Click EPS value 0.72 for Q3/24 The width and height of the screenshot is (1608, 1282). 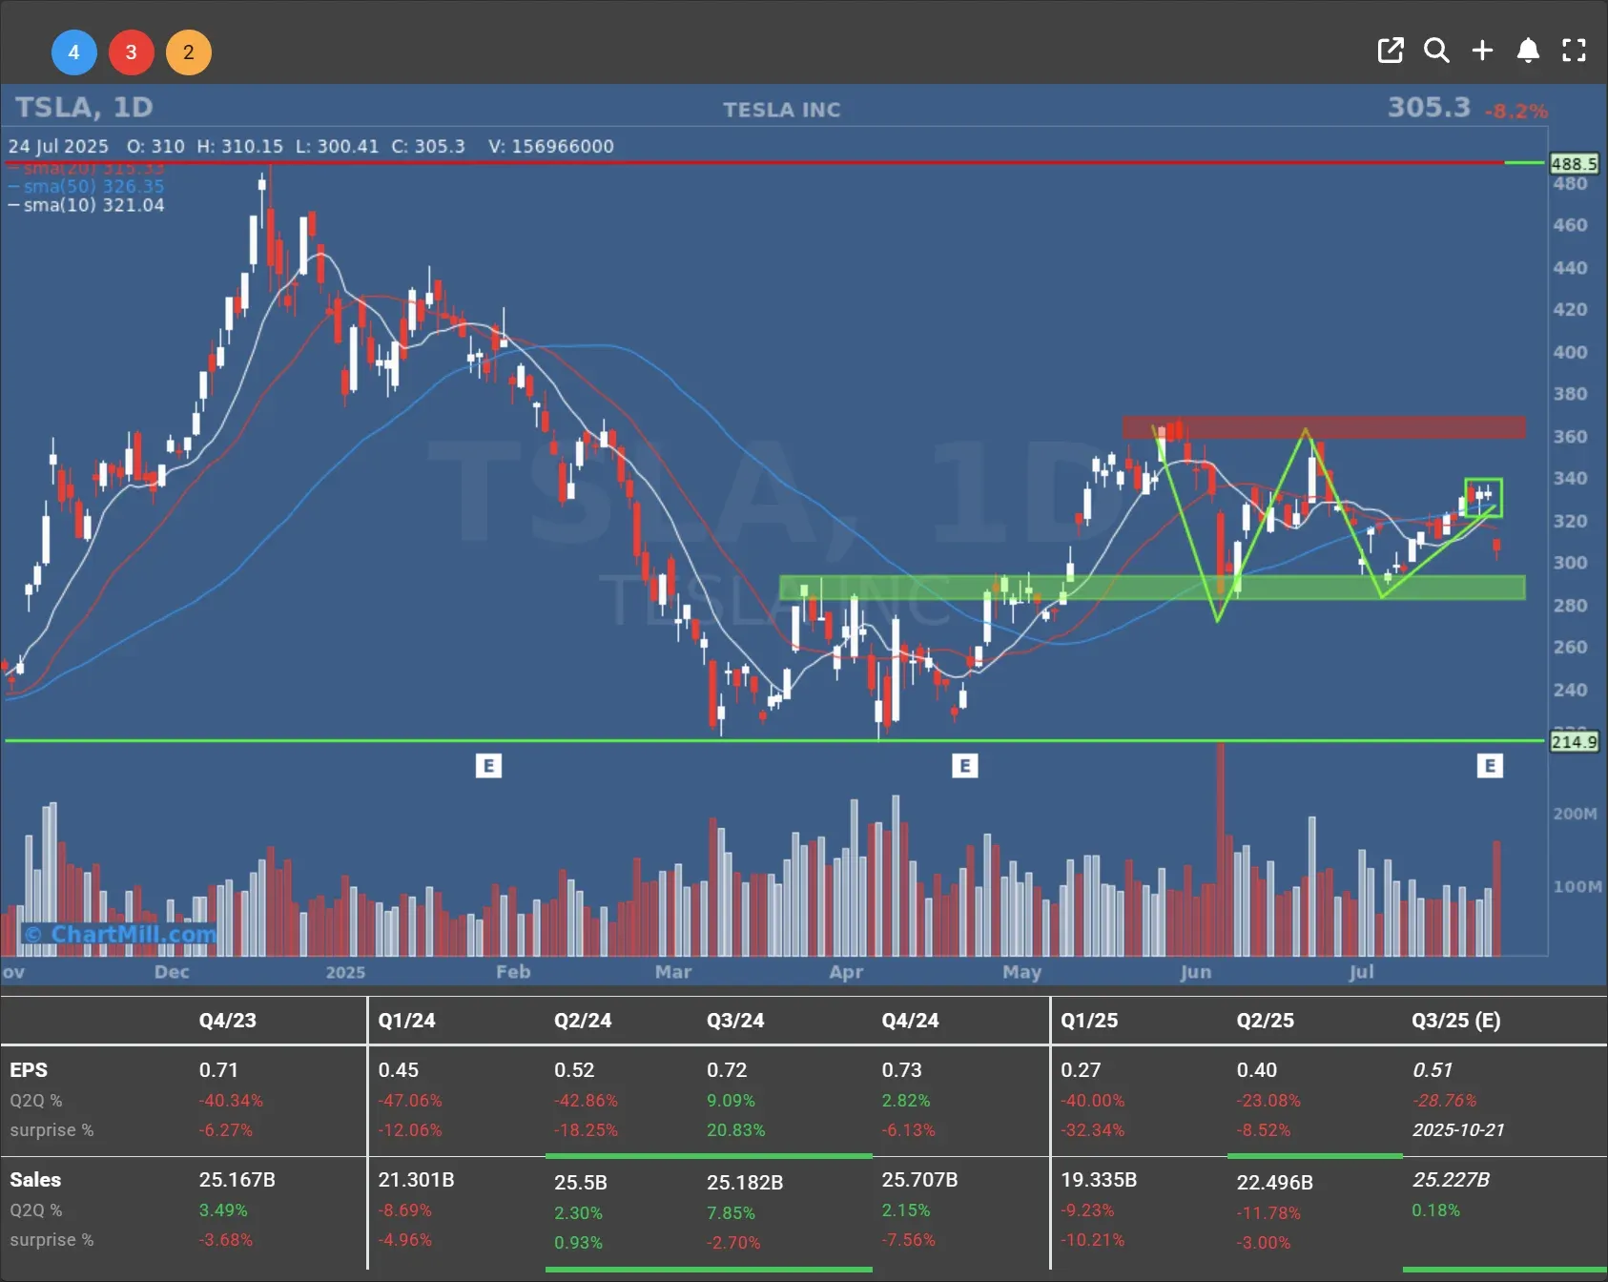pyautogui.click(x=727, y=1070)
